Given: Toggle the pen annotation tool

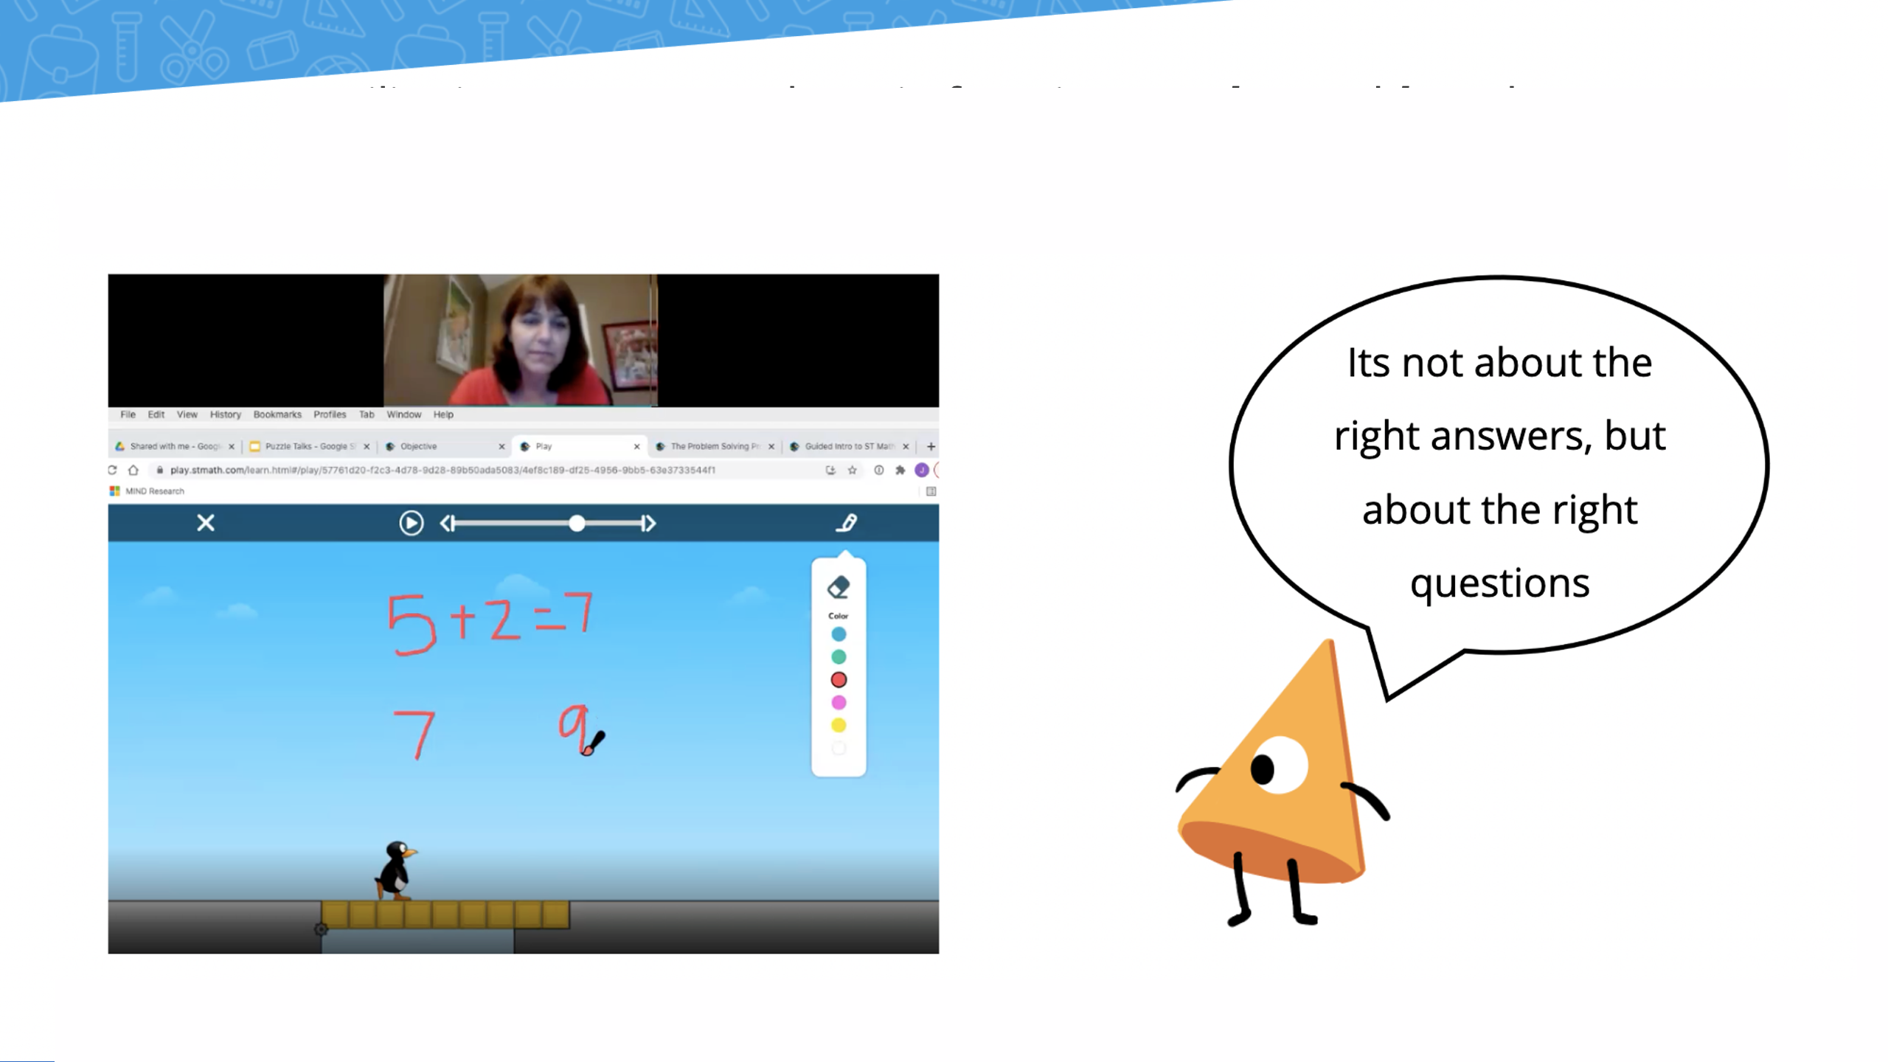Looking at the screenshot, I should point(847,523).
